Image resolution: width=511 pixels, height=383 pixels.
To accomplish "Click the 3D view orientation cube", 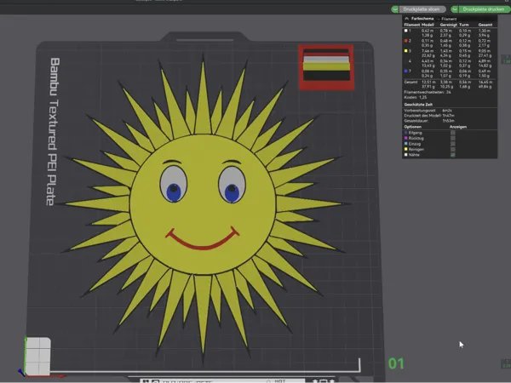I will coord(37,356).
